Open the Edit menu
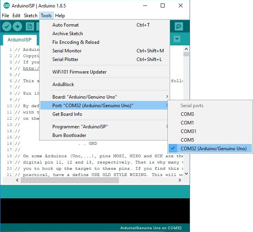This screenshot has width=253, height=232. click(x=16, y=16)
